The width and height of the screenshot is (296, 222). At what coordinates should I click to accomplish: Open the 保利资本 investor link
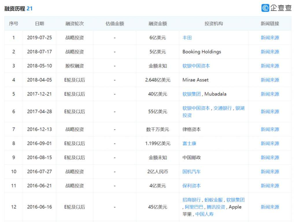192,186
